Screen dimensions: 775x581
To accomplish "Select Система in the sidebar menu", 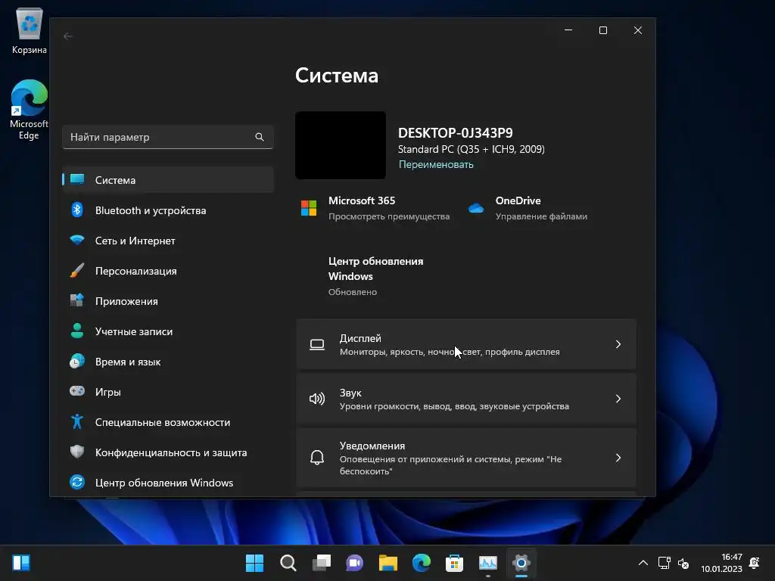I will 168,180.
